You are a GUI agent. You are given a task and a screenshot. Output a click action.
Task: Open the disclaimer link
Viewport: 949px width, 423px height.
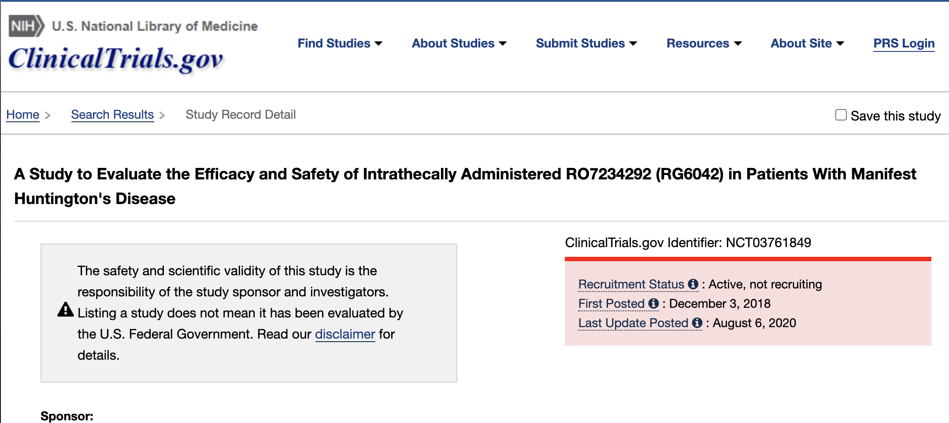click(x=345, y=334)
